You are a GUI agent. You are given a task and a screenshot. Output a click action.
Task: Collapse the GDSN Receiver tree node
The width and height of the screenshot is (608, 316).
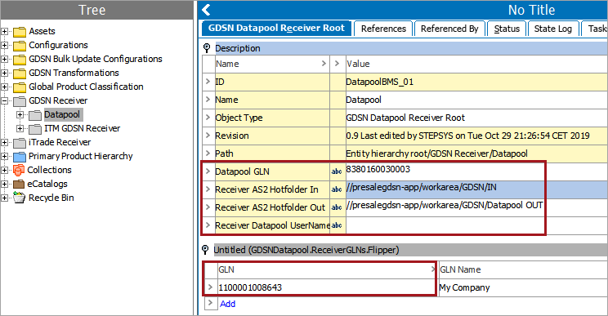4,100
